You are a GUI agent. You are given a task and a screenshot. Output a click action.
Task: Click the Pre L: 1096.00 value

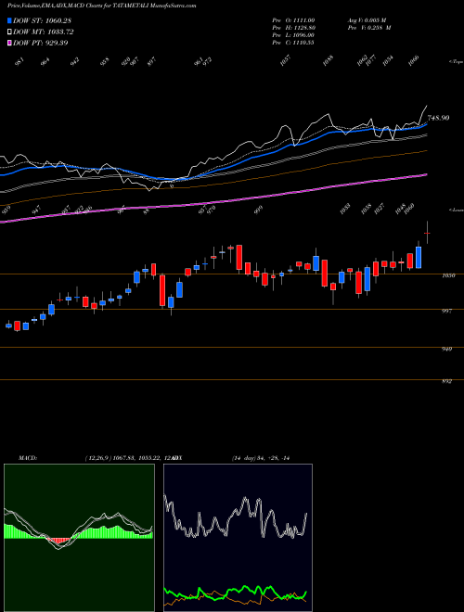[293, 35]
